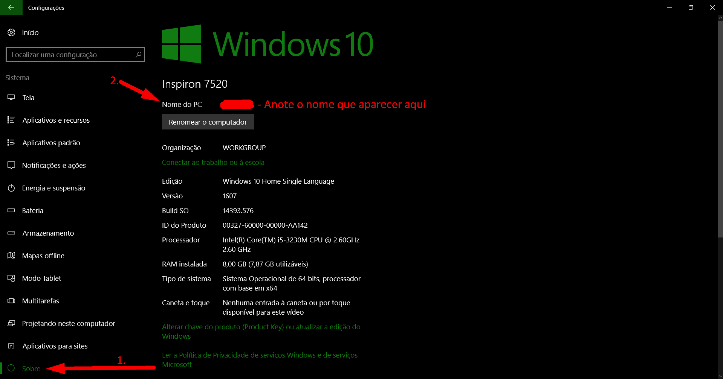Click the Intel Core i5-3230M processor text

pos(291,245)
